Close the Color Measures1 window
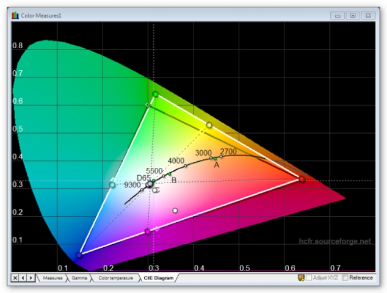 [x=367, y=15]
